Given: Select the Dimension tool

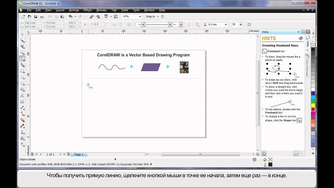Looking at the screenshot, I should pos(22,108).
